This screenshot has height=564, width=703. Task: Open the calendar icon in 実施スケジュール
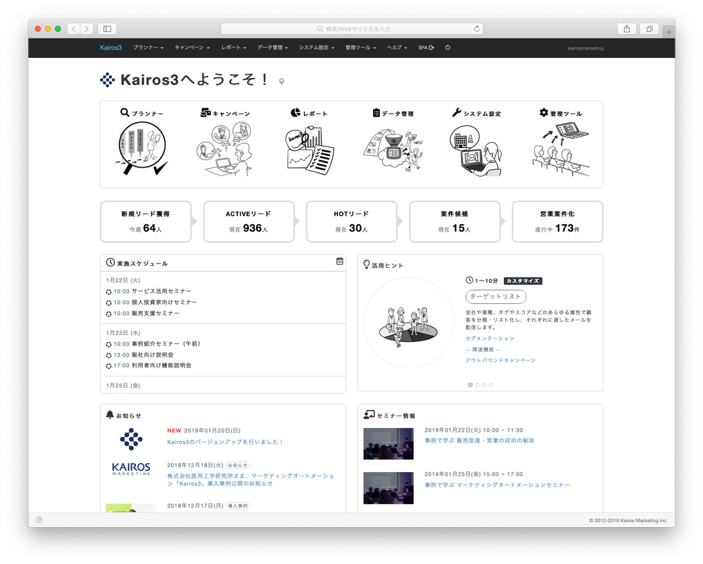click(x=340, y=261)
